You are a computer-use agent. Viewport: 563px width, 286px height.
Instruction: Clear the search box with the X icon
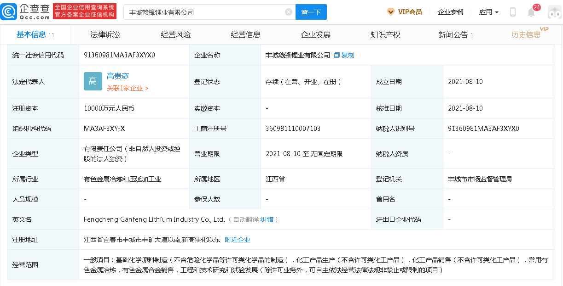pos(289,12)
